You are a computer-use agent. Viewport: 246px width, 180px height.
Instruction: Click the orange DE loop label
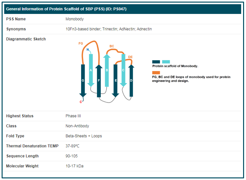click(130, 57)
